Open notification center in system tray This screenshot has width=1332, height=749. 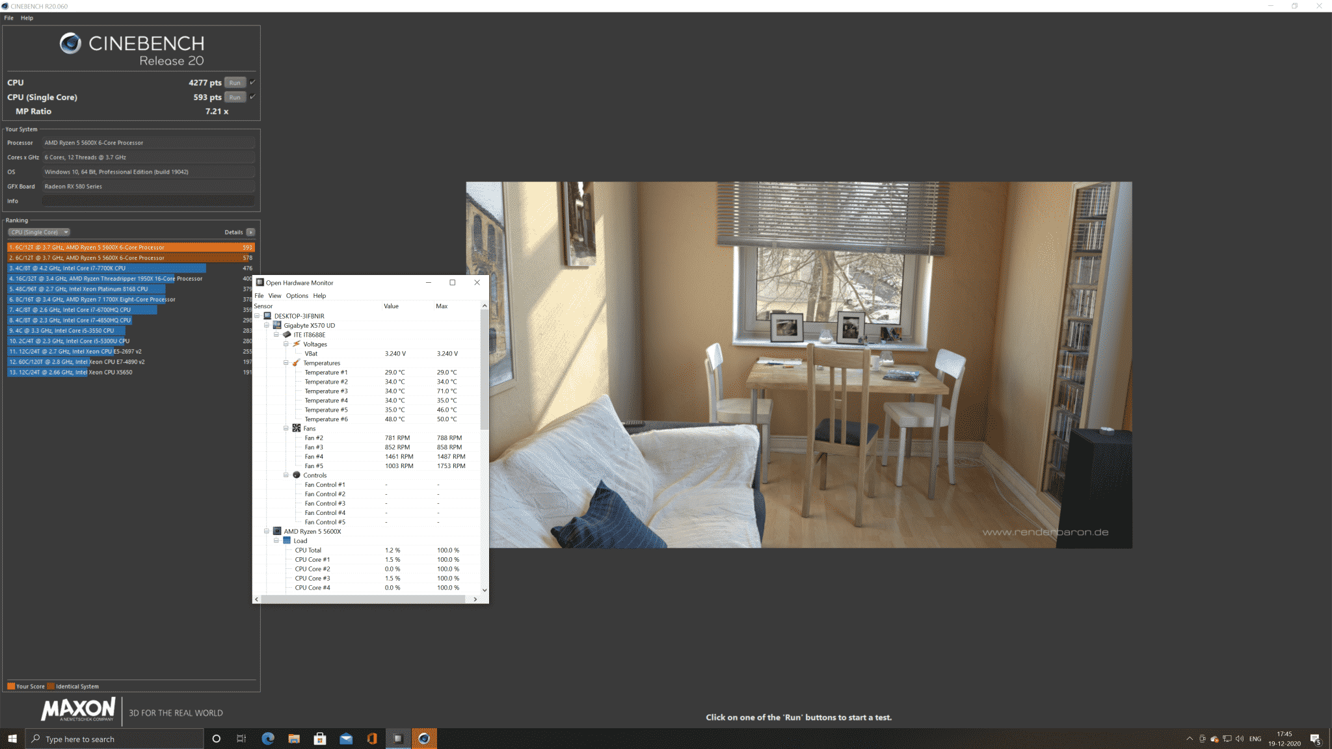coord(1315,739)
